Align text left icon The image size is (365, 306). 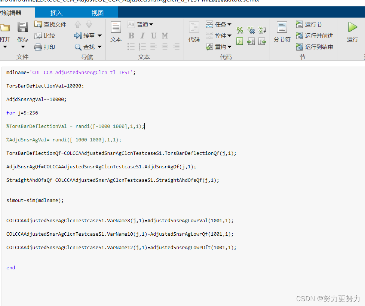tap(153, 47)
